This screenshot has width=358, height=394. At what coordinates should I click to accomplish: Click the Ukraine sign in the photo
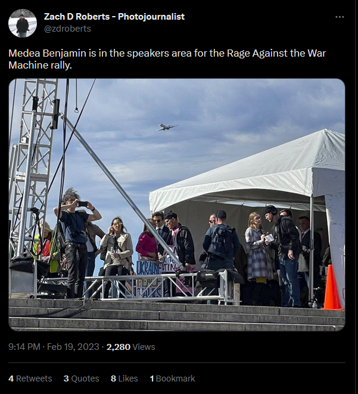click(149, 268)
